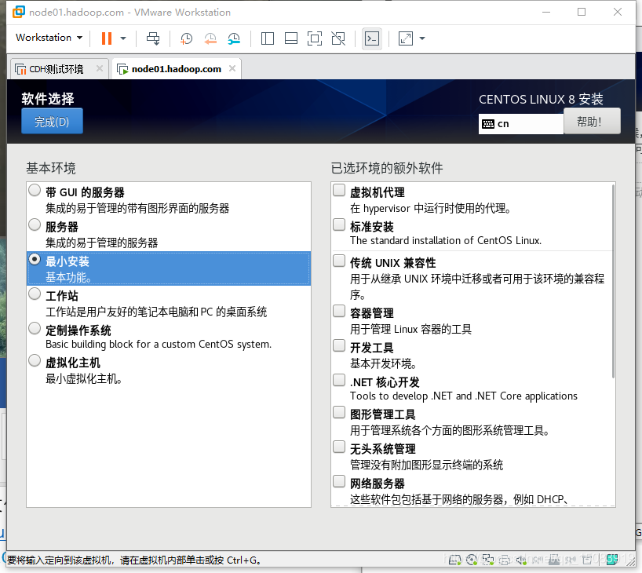Viewport: 642px width, 573px height.
Task: Click the stretch guest display icon
Action: point(405,38)
